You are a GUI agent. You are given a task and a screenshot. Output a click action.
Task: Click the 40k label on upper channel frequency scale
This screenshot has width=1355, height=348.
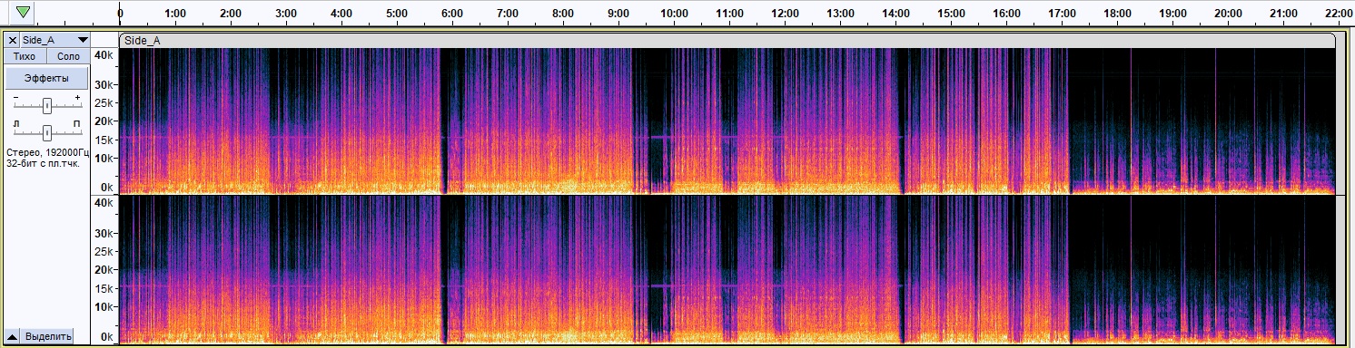coord(104,55)
